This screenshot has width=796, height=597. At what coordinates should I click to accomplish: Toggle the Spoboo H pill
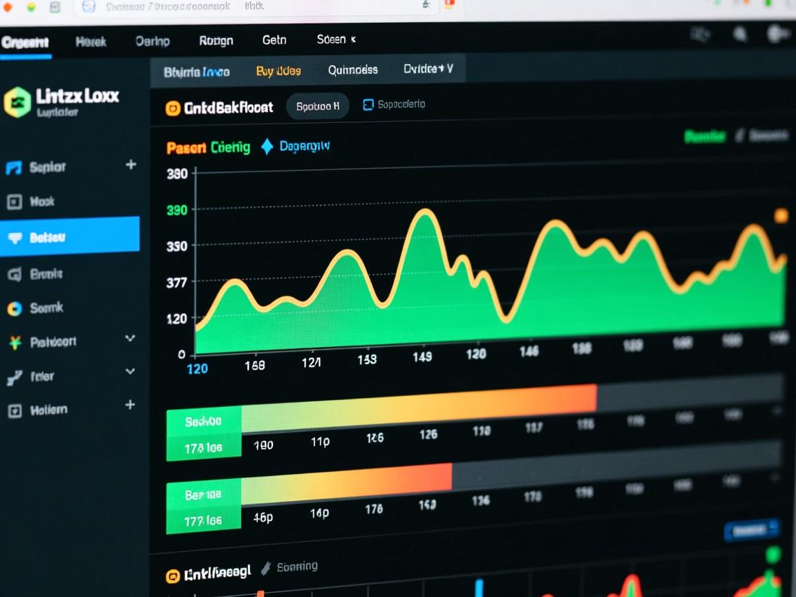[x=317, y=106]
